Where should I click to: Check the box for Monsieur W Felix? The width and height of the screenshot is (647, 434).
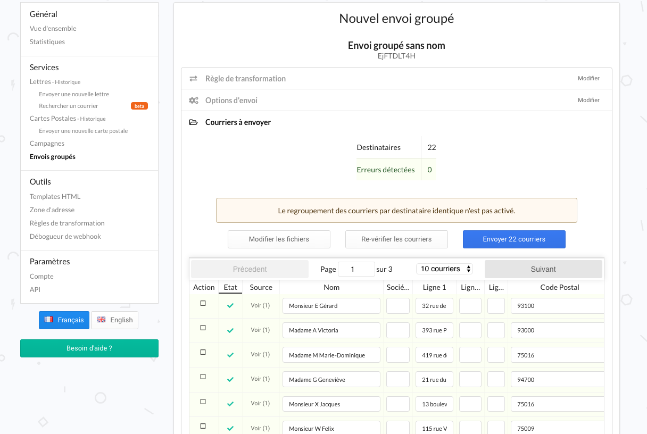(203, 426)
